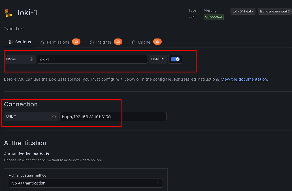Open the Cache tab
The image size is (292, 191).
coord(141,42)
